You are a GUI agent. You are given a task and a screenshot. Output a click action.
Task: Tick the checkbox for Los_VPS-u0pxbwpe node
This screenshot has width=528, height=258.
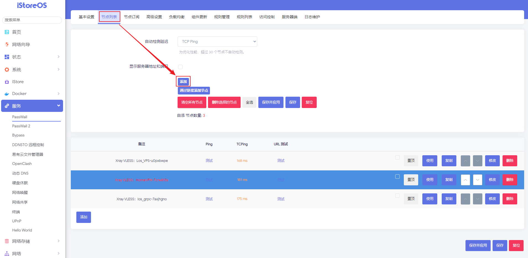(397, 157)
